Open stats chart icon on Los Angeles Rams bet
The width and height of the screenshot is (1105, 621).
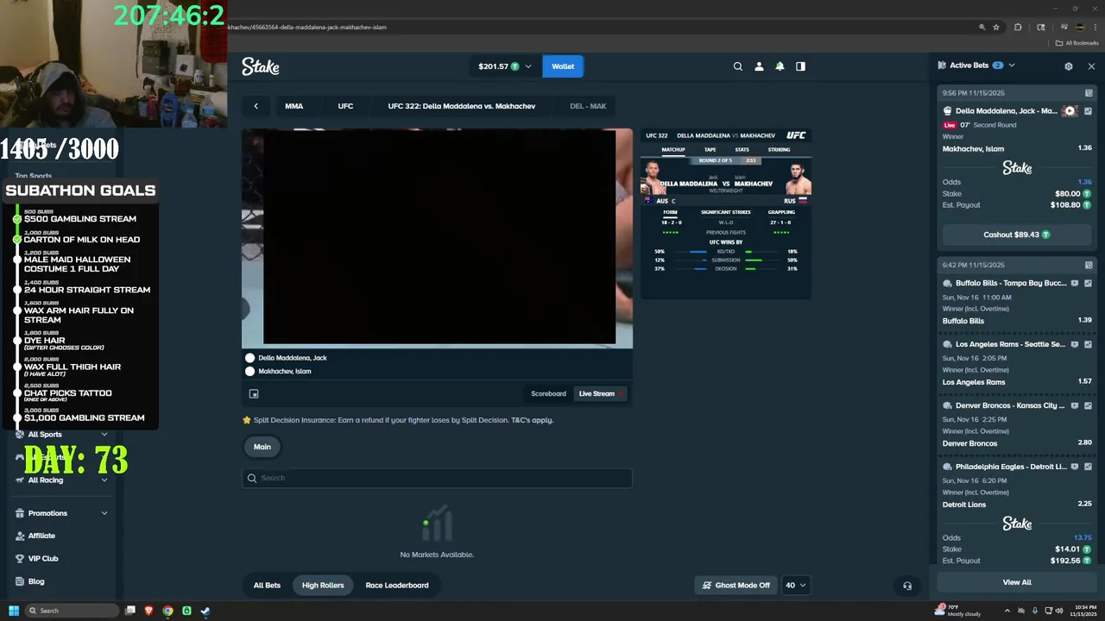[1088, 344]
